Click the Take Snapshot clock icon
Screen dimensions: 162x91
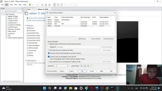pos(42,5)
